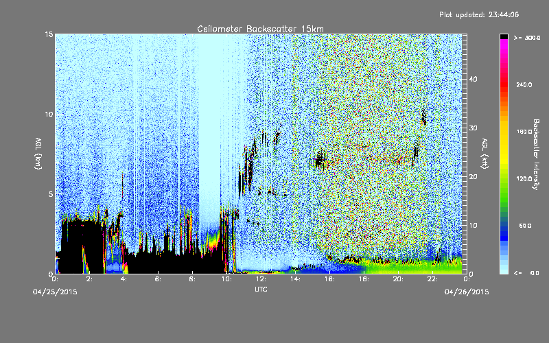
Task: Click the colorbar value 240.0
Action: point(524,84)
